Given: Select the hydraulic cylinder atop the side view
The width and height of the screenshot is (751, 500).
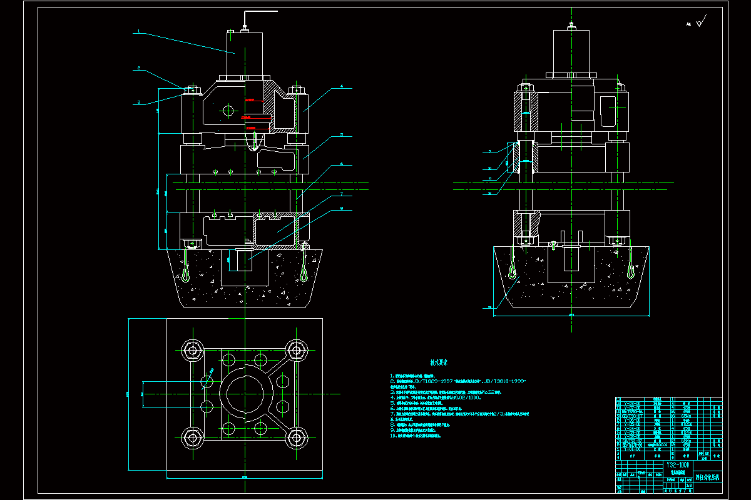Looking at the screenshot, I should (x=571, y=51).
